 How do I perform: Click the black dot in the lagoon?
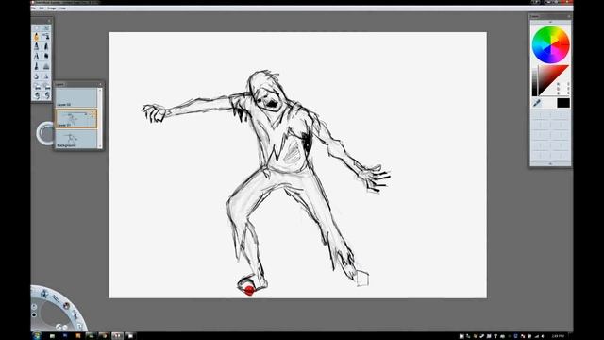point(34,314)
